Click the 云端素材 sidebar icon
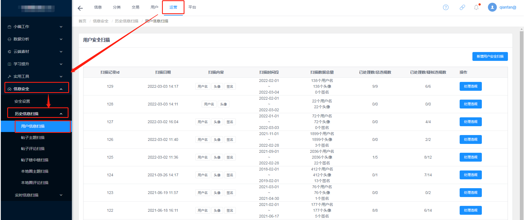This screenshot has width=524, height=220. pos(9,52)
